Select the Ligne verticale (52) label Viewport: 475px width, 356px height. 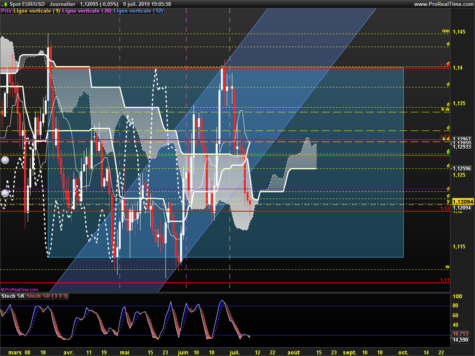[x=138, y=11]
